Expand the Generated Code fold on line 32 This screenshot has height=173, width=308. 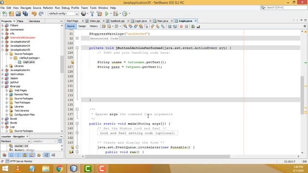click(77, 38)
